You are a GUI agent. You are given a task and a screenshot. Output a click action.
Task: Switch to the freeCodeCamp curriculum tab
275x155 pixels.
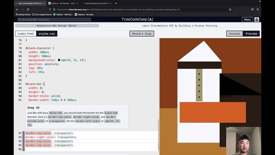pos(96,3)
